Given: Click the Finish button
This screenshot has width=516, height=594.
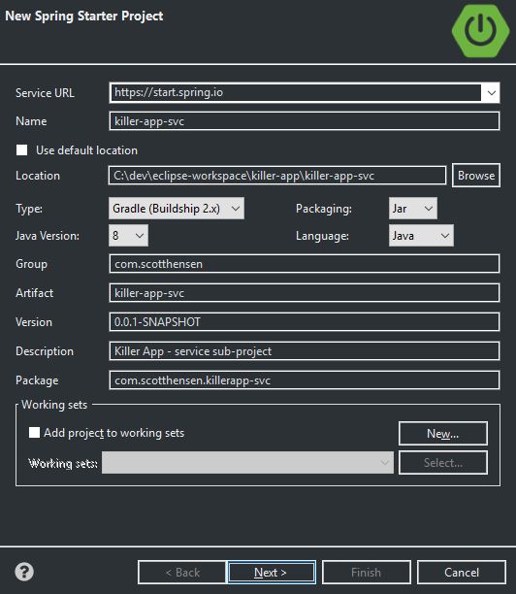Looking at the screenshot, I should pos(366,572).
